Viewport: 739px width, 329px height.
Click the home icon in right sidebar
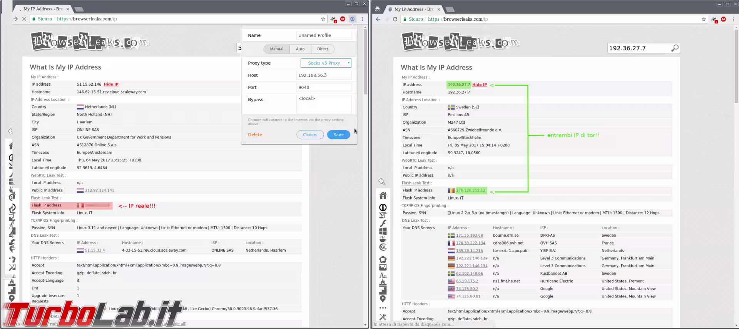coord(383,196)
